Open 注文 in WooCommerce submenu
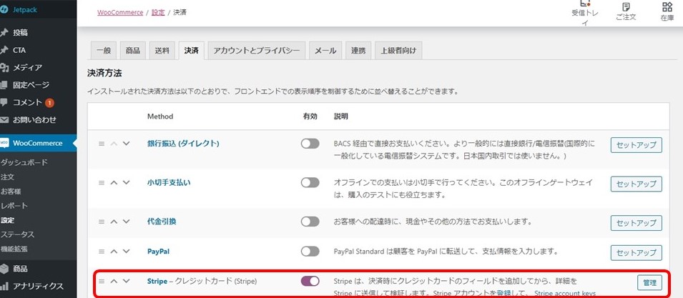This screenshot has width=683, height=298. [7, 177]
